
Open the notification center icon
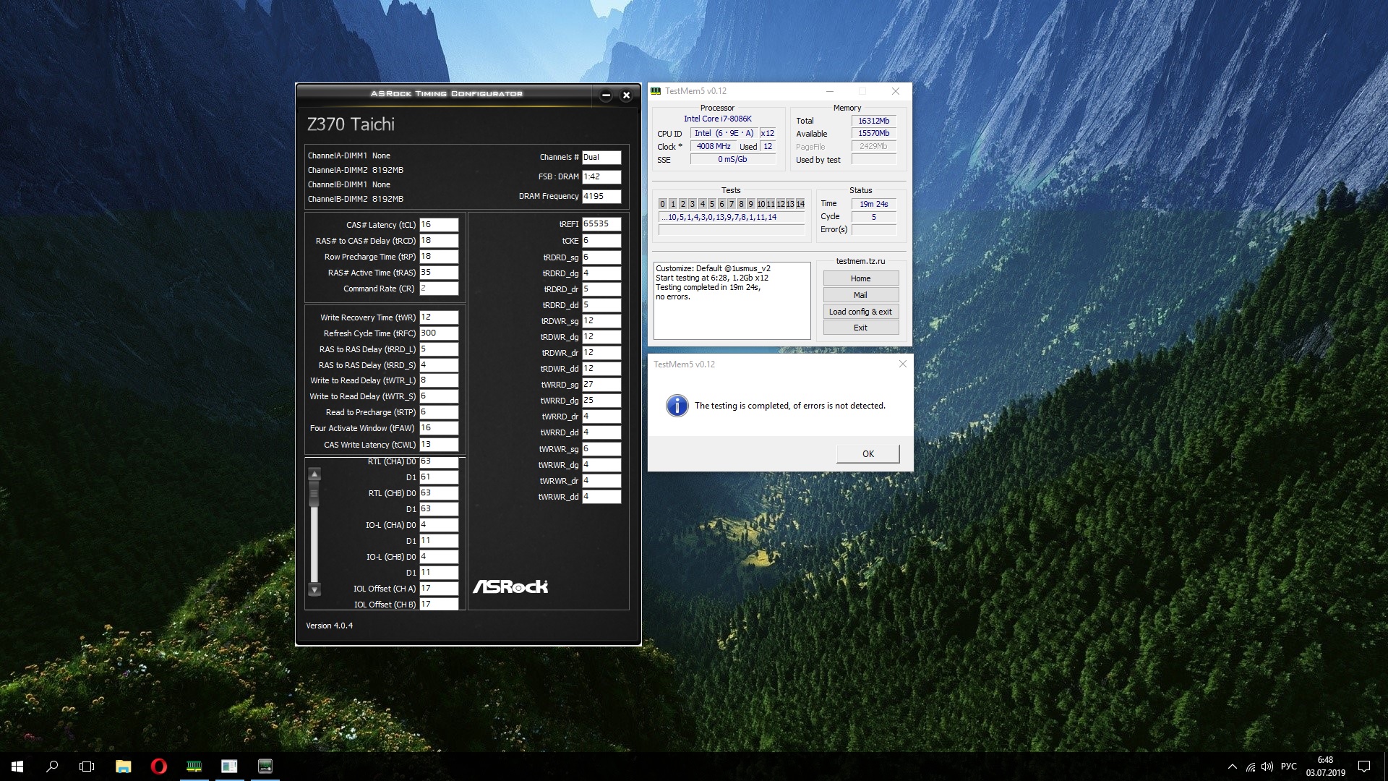[x=1363, y=767]
